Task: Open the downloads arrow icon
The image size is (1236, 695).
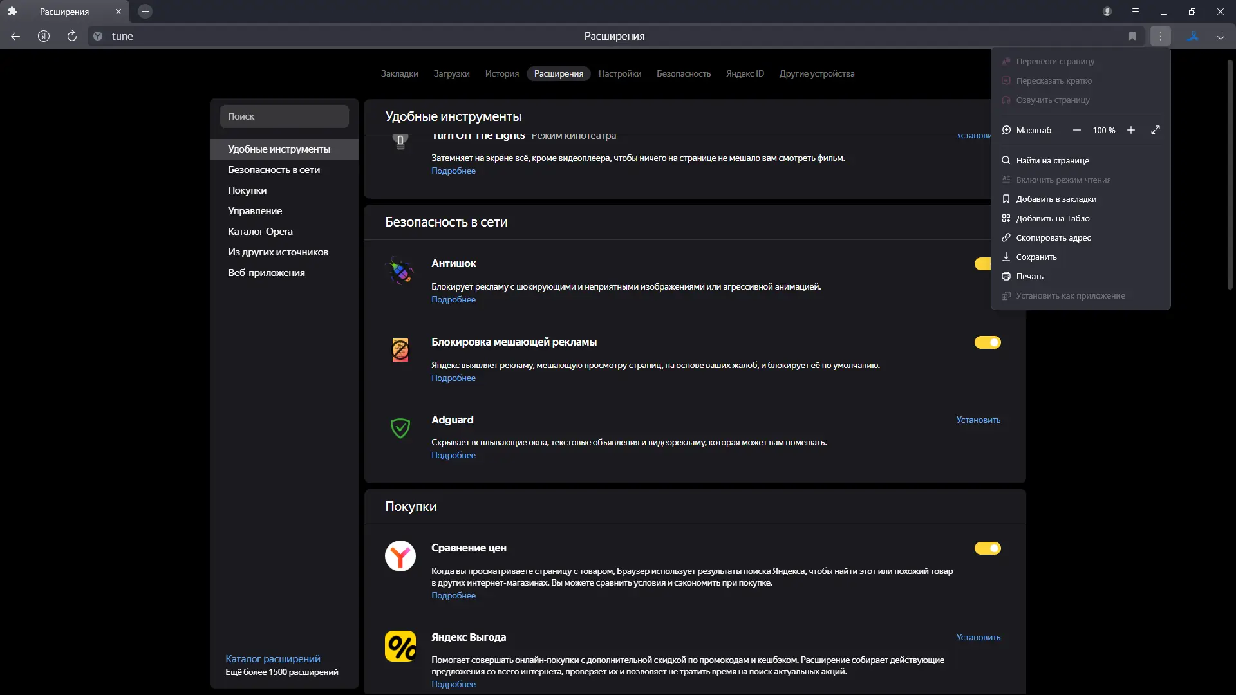Action: pyautogui.click(x=1221, y=36)
